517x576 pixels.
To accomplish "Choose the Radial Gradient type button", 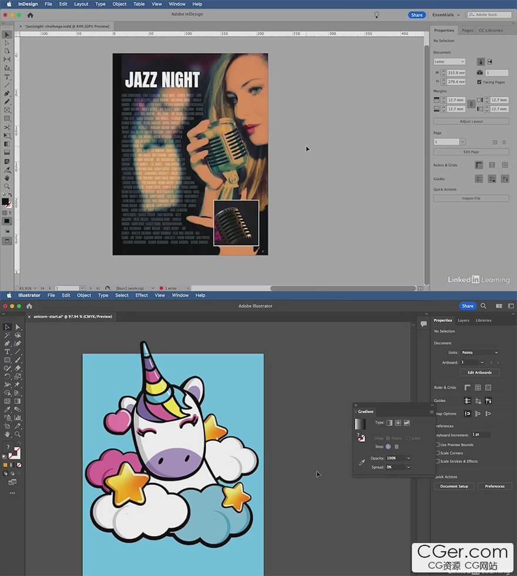I will click(398, 423).
